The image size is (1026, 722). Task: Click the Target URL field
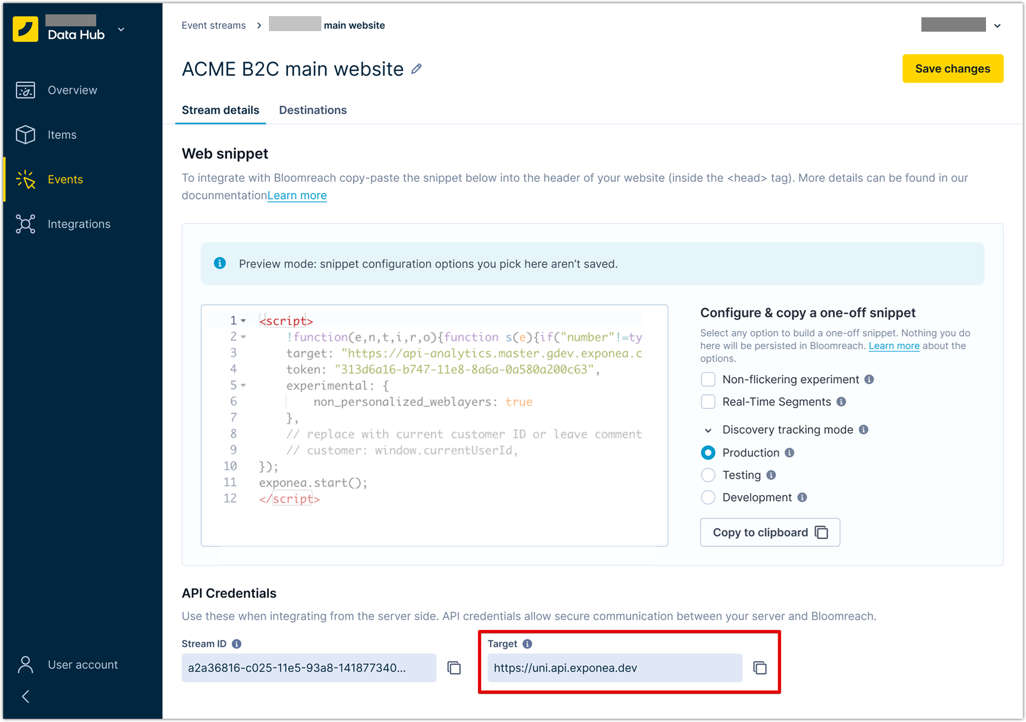tap(615, 668)
